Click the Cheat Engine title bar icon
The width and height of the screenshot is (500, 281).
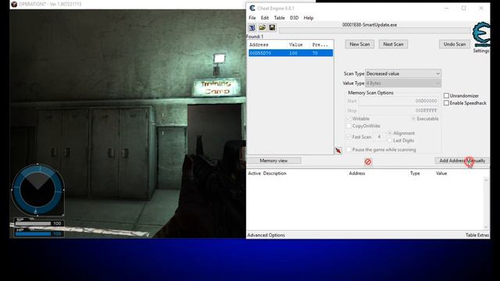[252, 9]
